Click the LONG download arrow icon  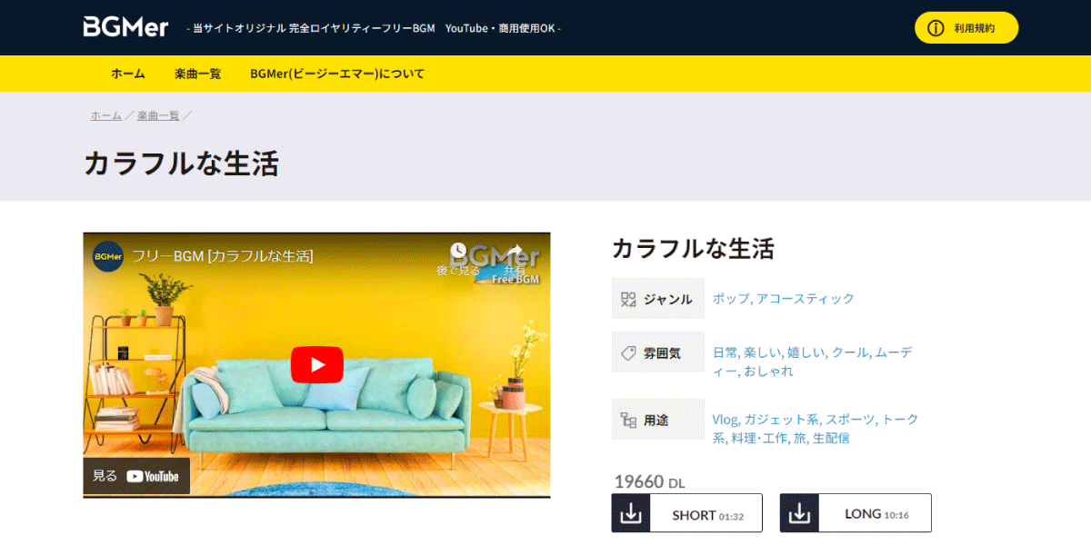tap(800, 513)
